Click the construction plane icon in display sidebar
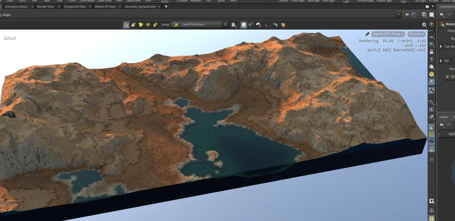The width and height of the screenshot is (455, 221). point(432,37)
